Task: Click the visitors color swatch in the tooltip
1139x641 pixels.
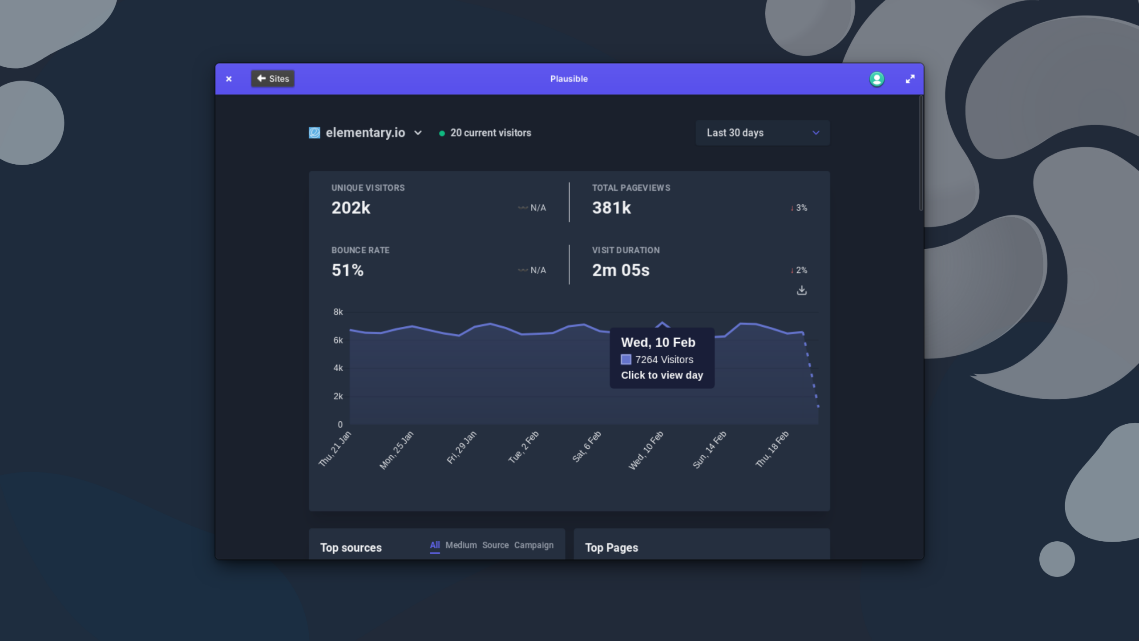Action: pos(626,359)
